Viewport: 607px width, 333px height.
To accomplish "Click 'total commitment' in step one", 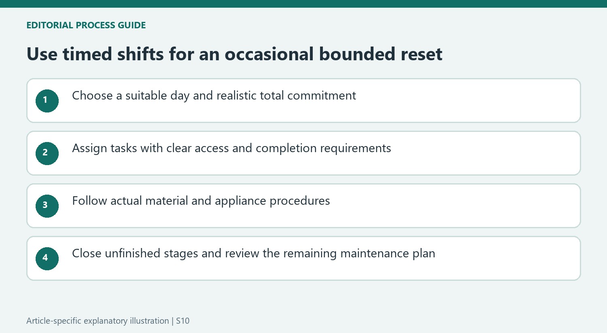I will (308, 96).
